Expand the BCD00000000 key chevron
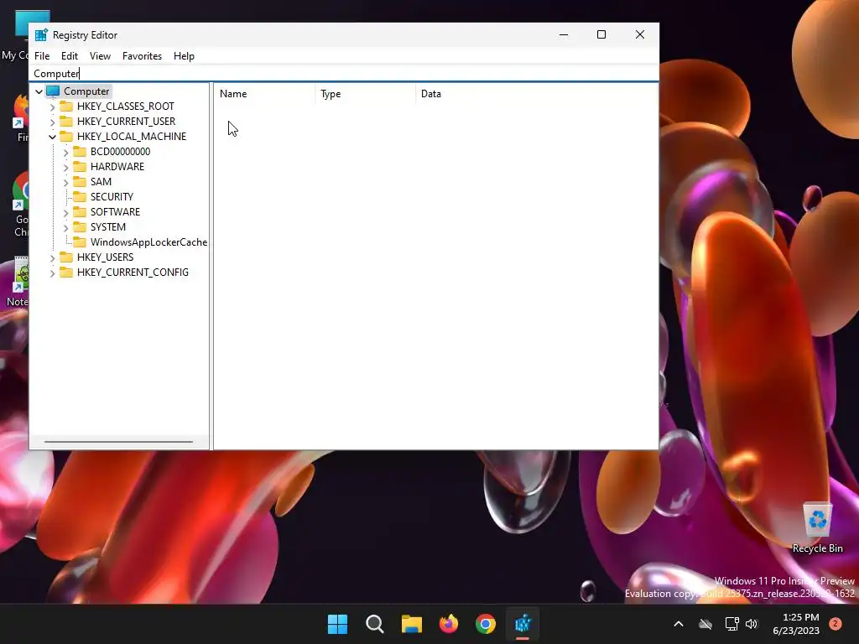This screenshot has height=644, width=859. point(65,153)
